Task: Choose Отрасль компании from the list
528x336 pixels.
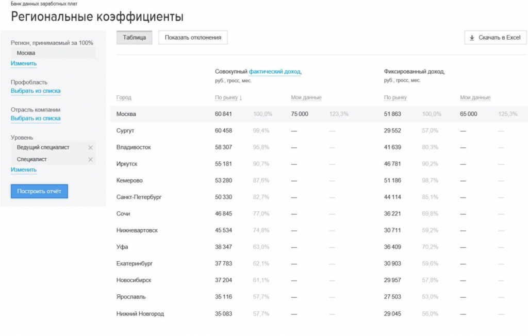Action: pyautogui.click(x=36, y=119)
